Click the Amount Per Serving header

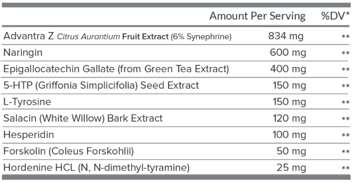coord(258,16)
